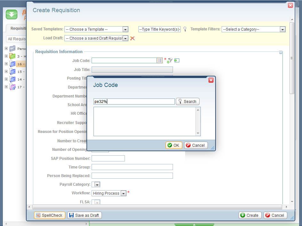The image size is (302, 226).
Task: Open the Job Code list lookup icon
Action: 159,60
